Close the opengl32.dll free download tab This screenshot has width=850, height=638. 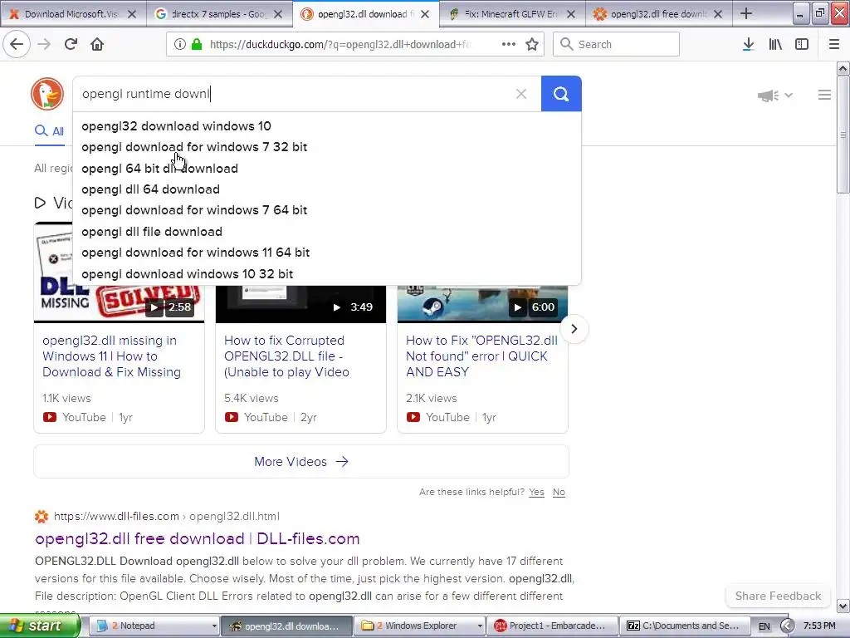pyautogui.click(x=718, y=14)
